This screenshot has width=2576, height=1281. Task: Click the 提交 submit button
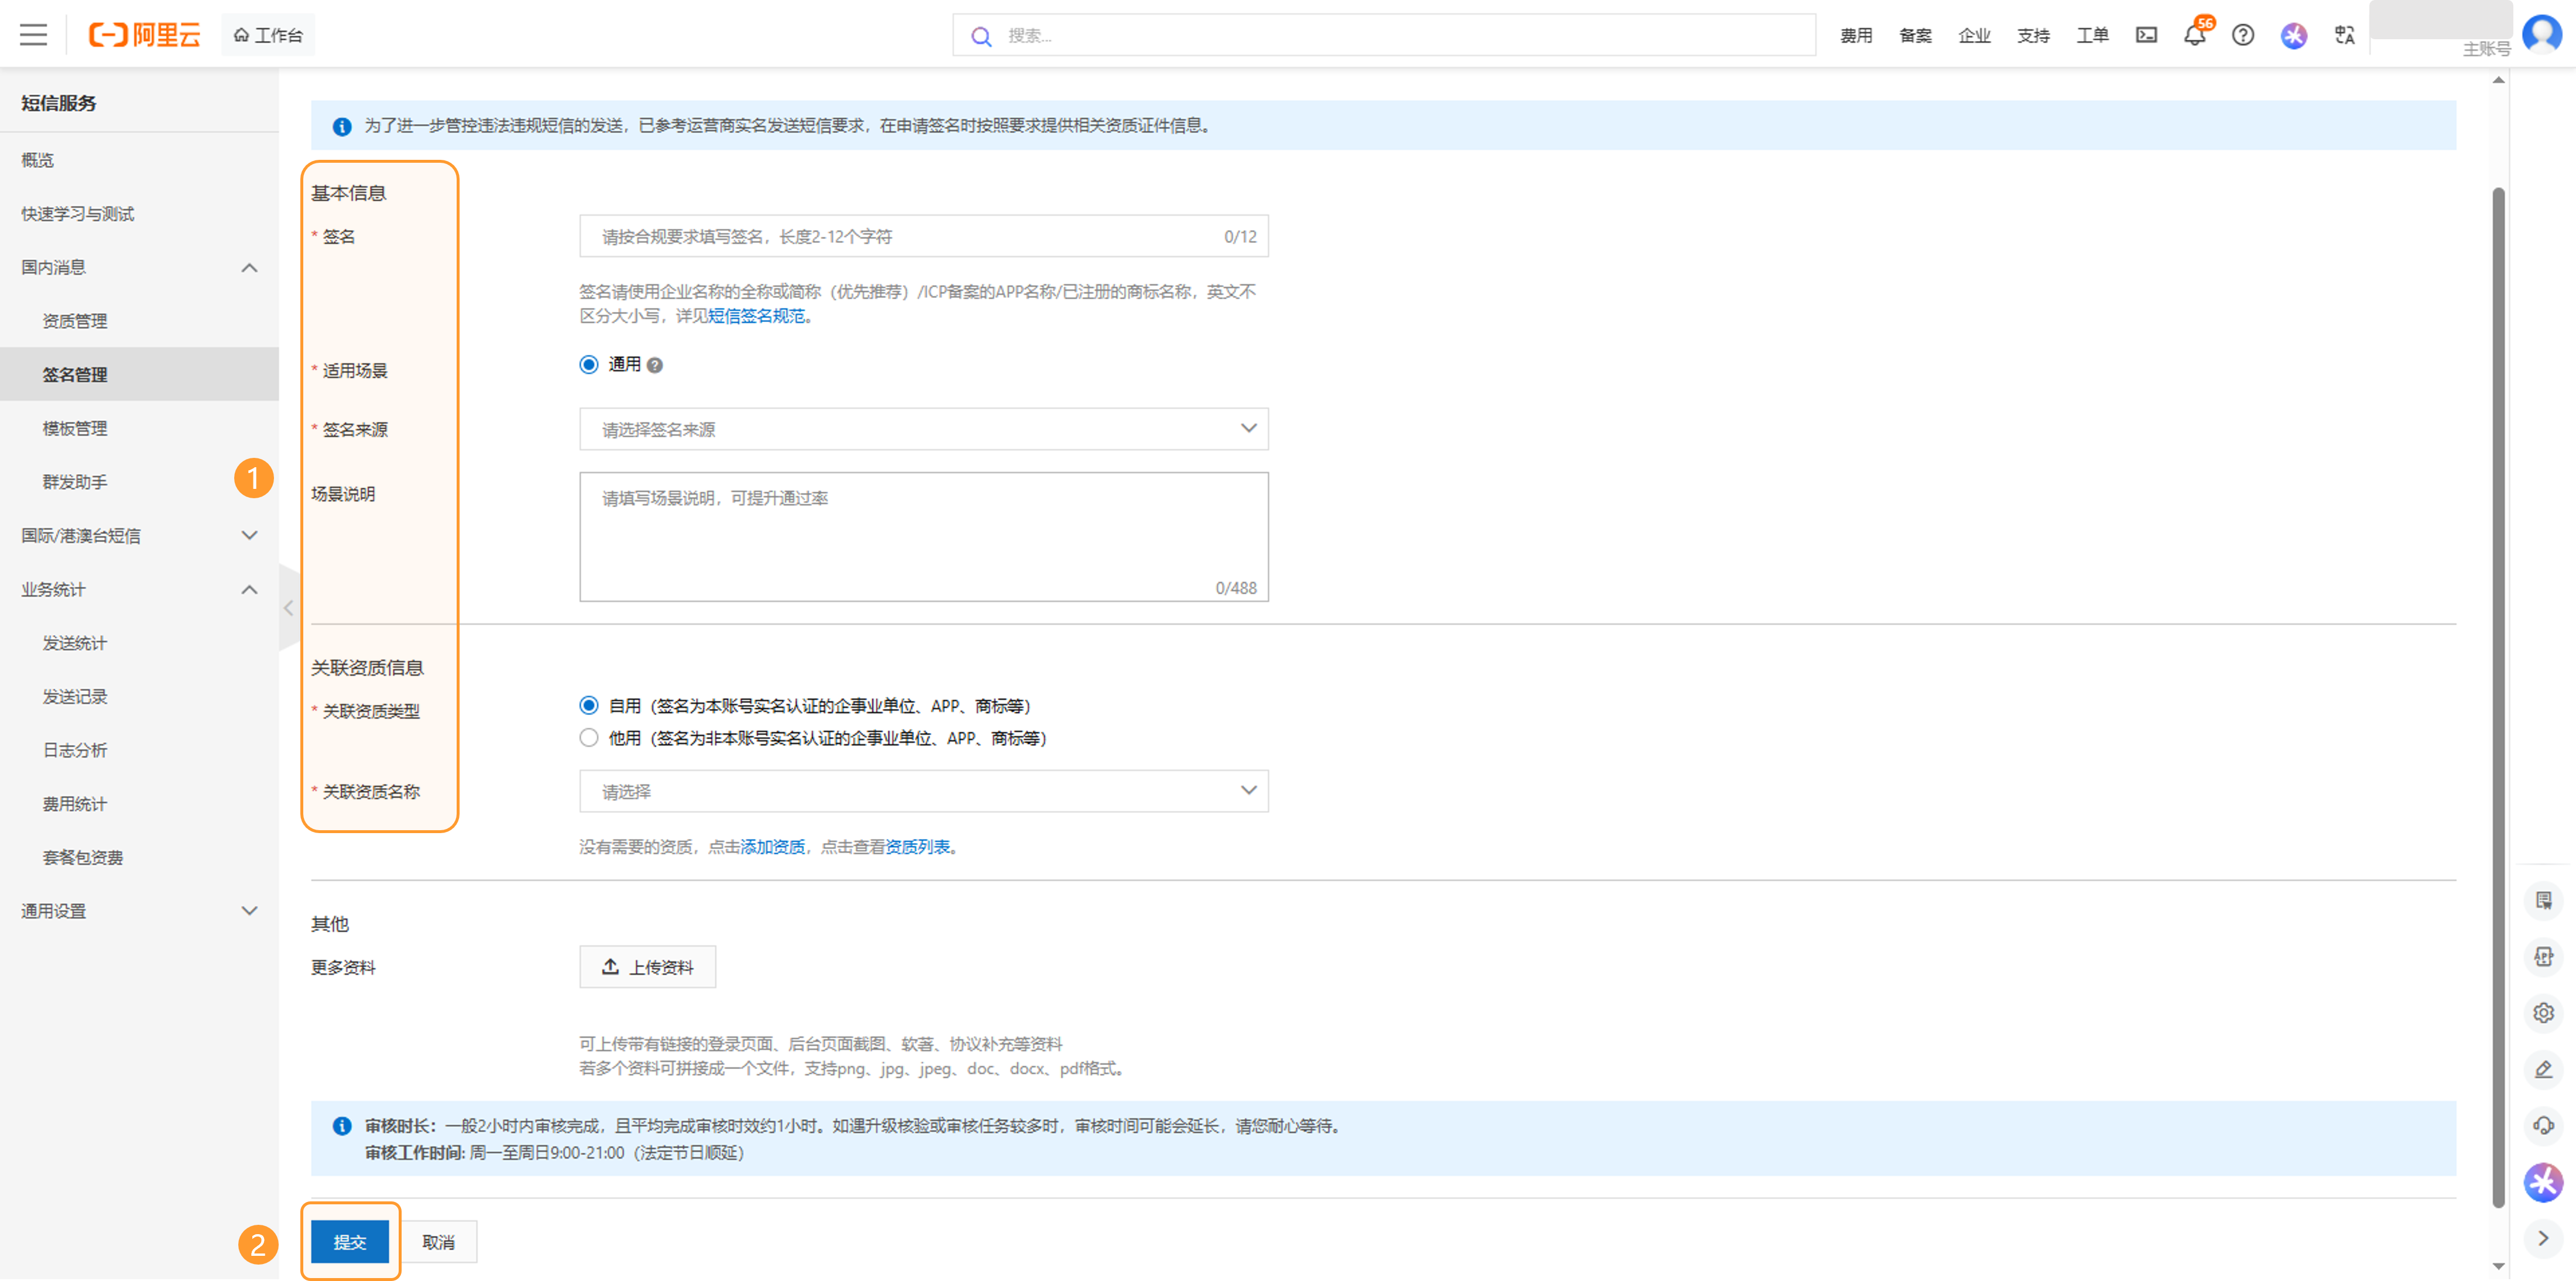pos(349,1241)
